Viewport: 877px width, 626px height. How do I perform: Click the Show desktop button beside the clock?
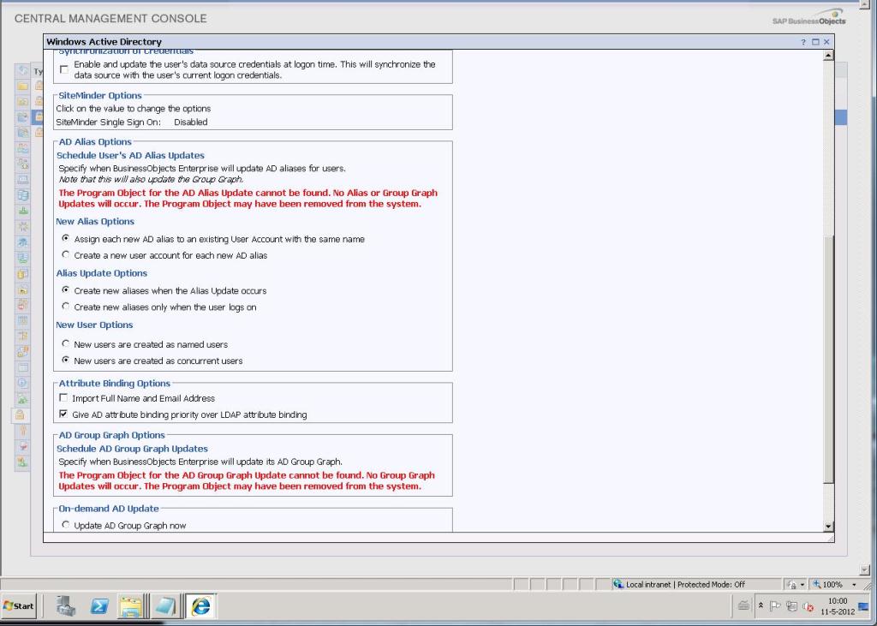point(864,606)
